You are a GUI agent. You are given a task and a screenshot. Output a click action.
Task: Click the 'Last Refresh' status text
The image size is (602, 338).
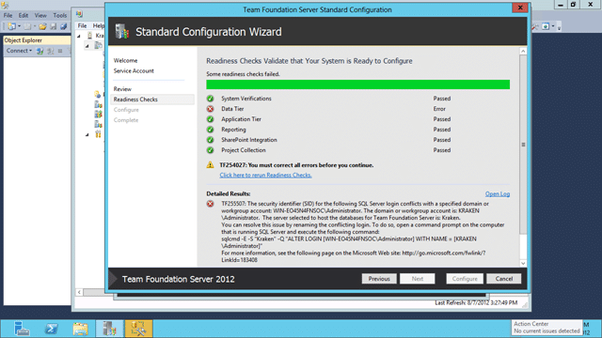pyautogui.click(x=476, y=302)
